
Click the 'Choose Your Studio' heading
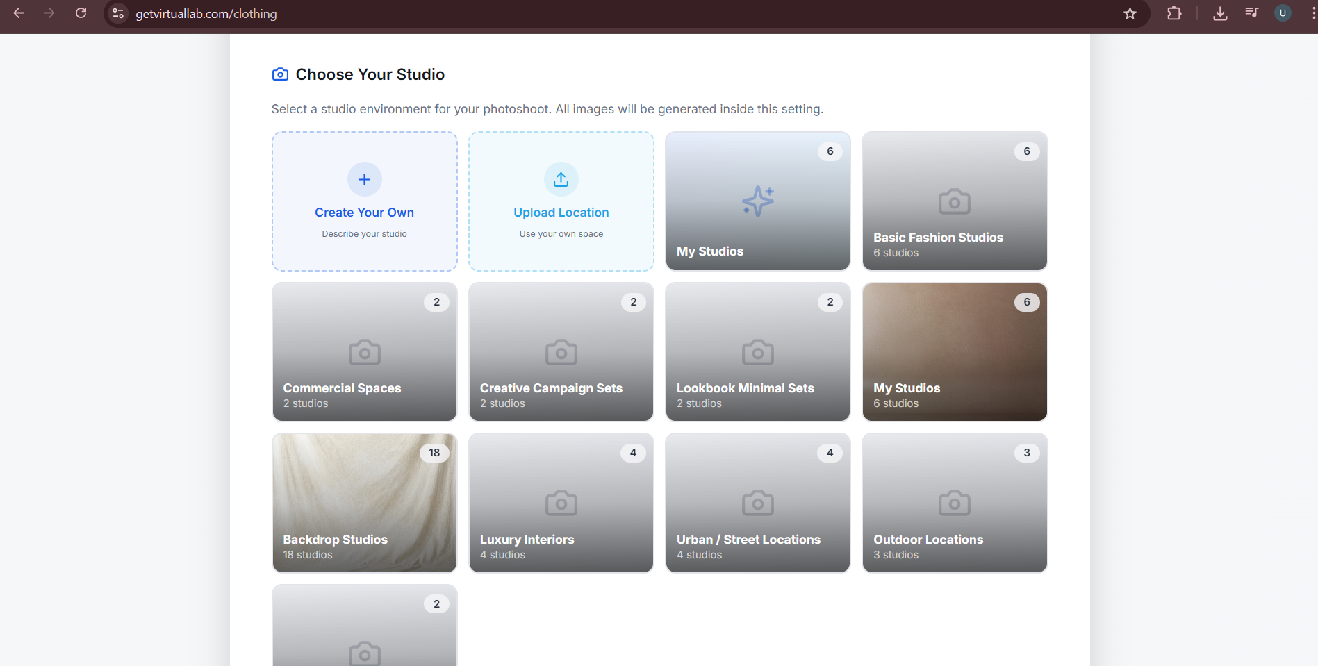pos(370,74)
